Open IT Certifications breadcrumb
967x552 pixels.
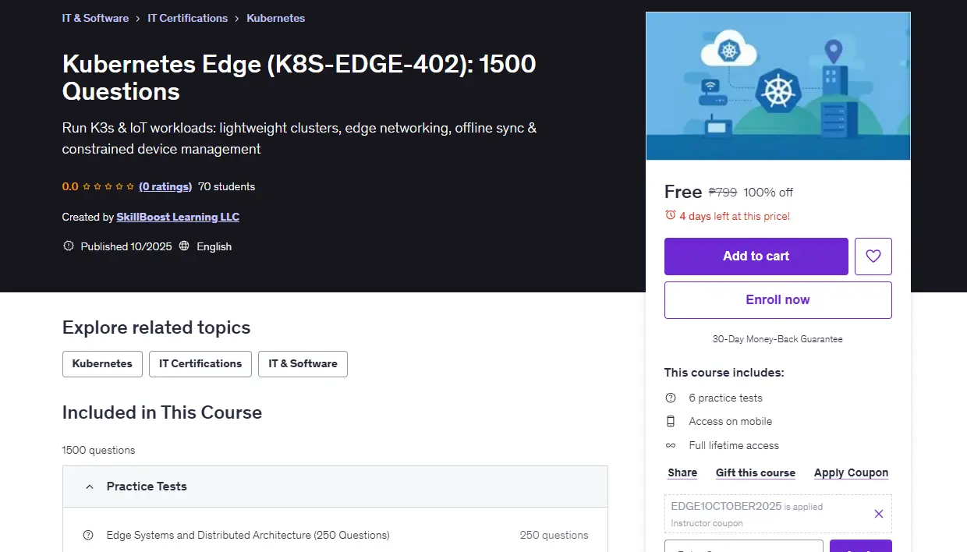coord(188,18)
